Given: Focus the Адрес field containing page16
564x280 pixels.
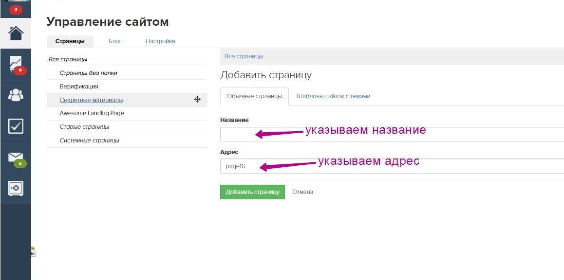Looking at the screenshot, I should coord(392,166).
